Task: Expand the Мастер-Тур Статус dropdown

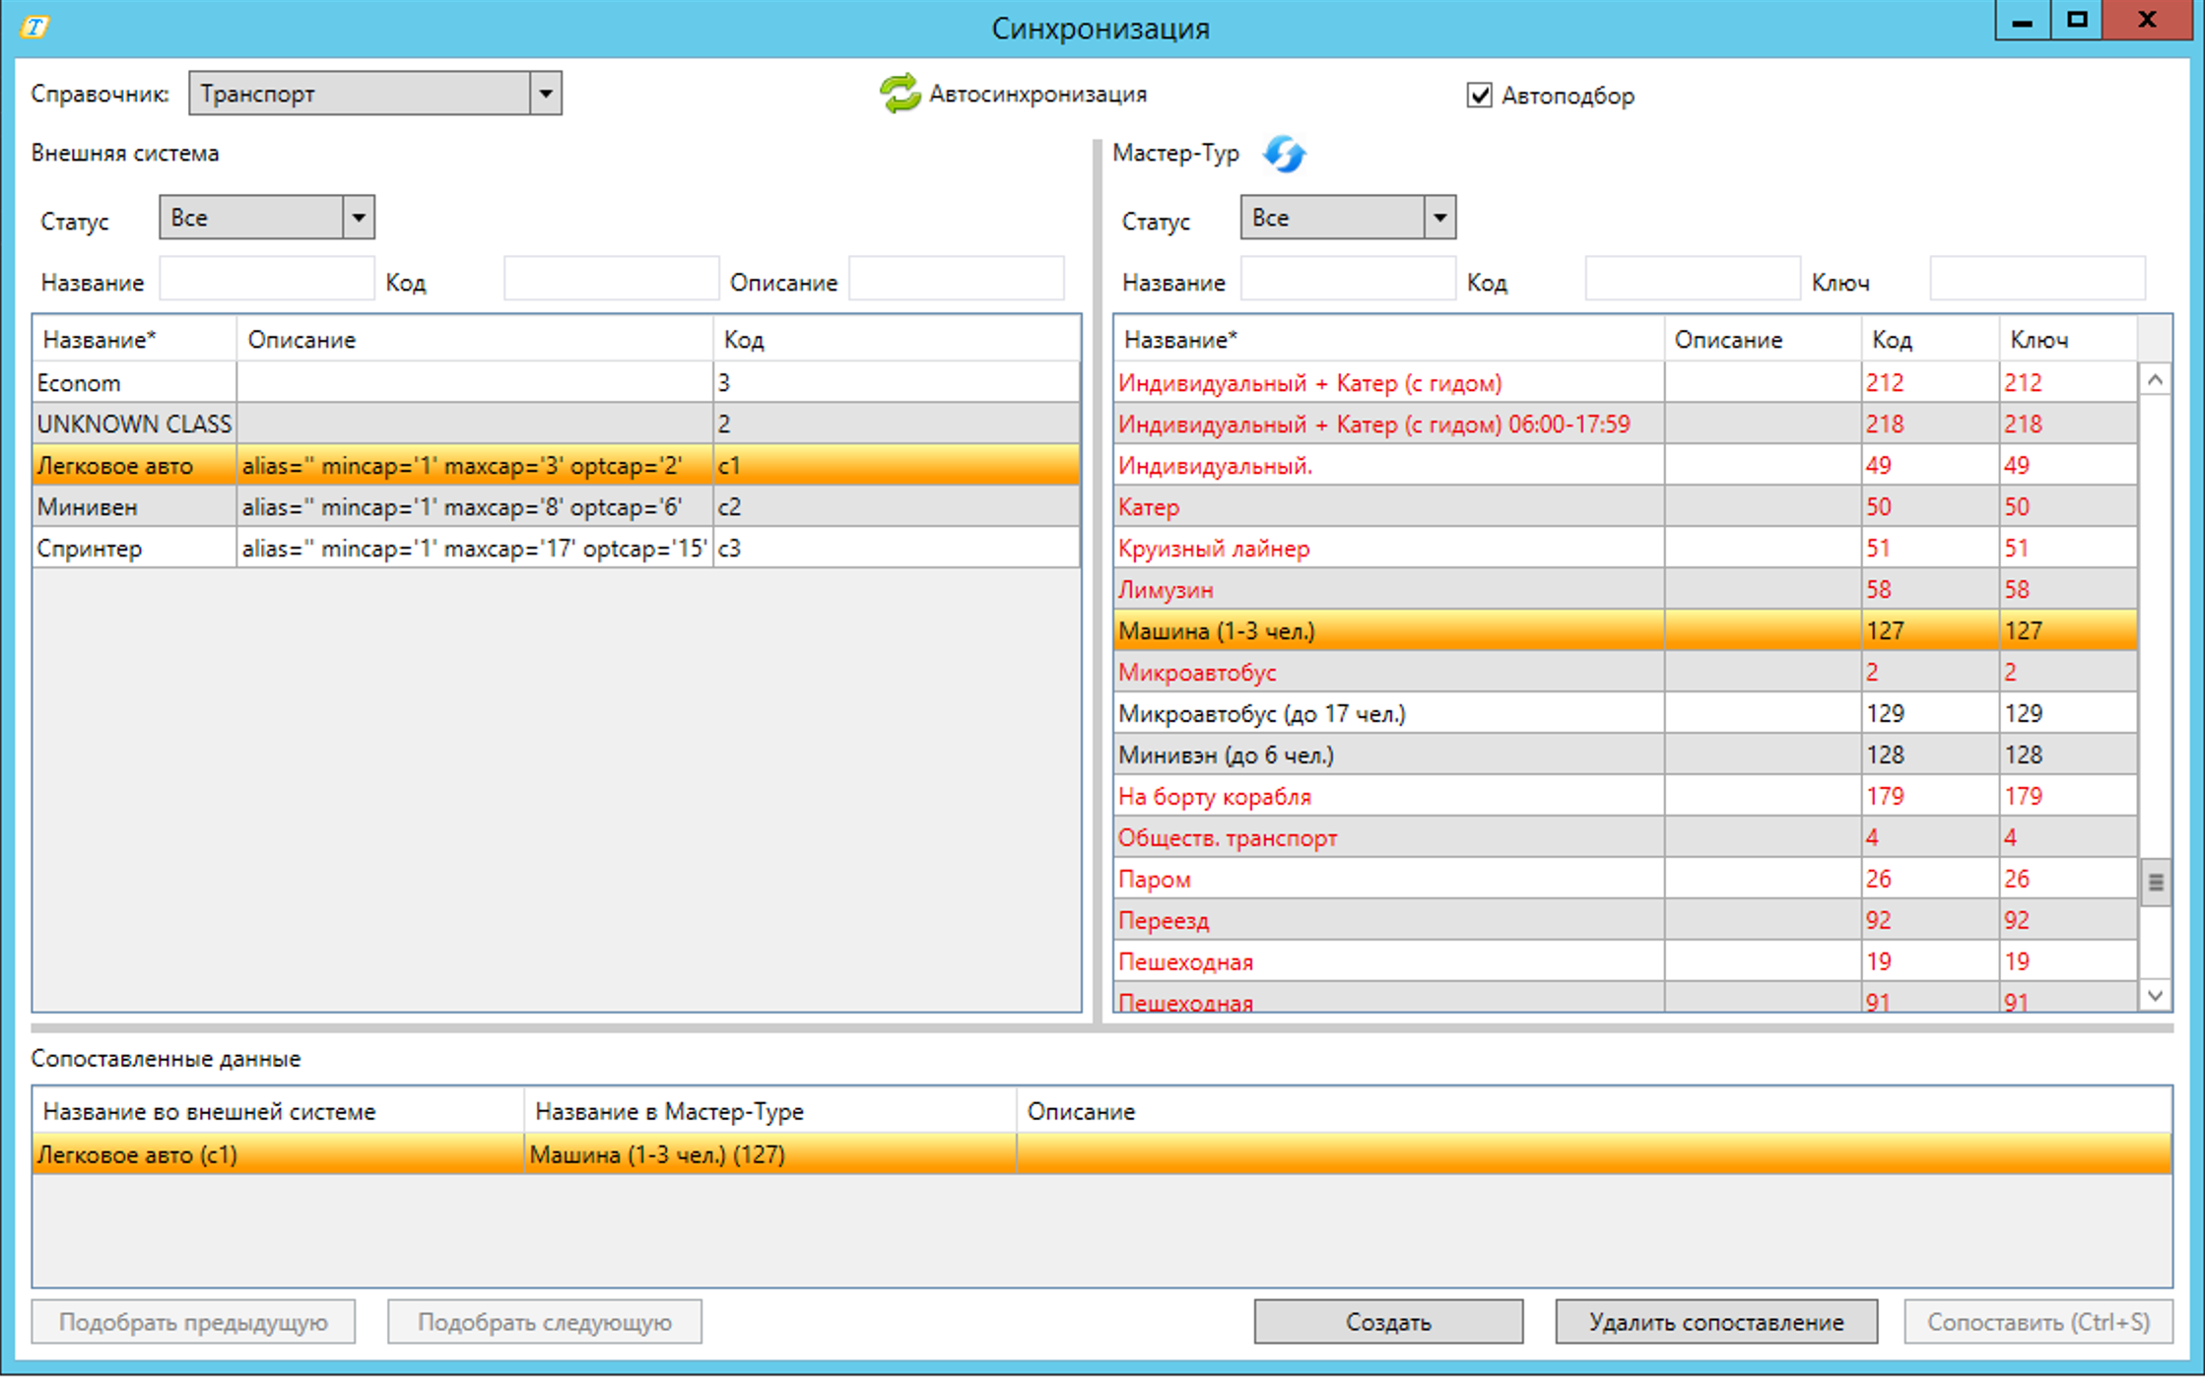Action: click(x=1438, y=218)
